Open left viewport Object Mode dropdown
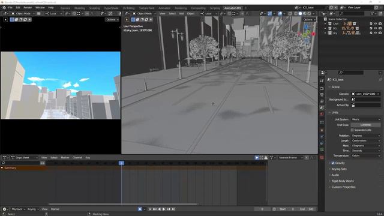384x216 pixels. [x=23, y=13]
